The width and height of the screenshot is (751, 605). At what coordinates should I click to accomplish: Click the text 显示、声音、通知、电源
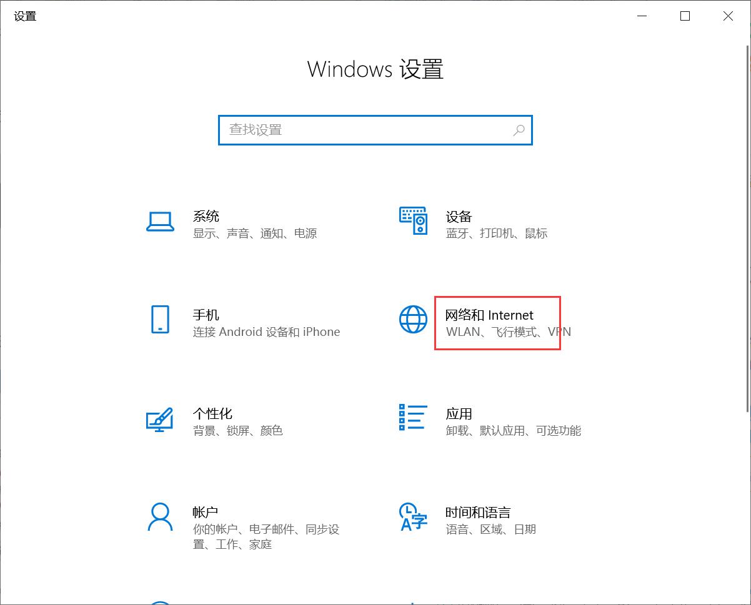click(x=255, y=234)
